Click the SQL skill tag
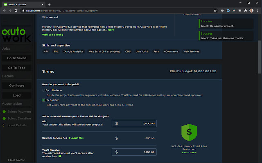This screenshot has height=163, width=262. [56, 51]
